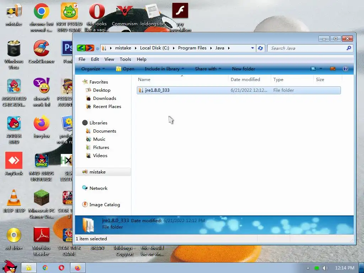Expand the arrow after the Java breadcrumb
Viewport: 364px width, 273px height.
click(x=229, y=48)
